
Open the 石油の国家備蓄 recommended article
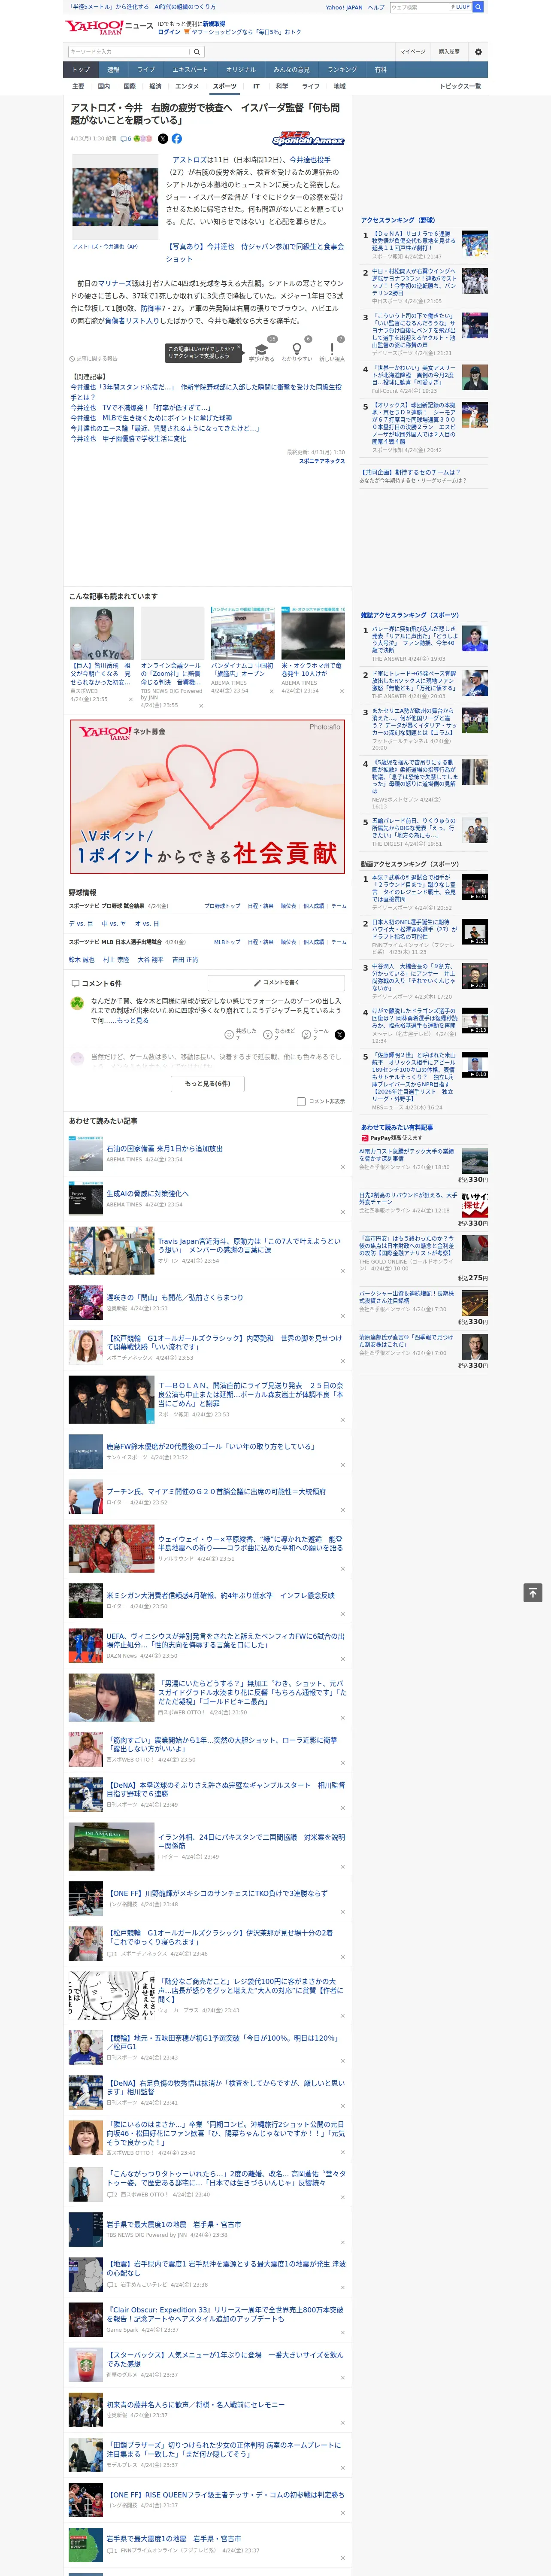[164, 1149]
